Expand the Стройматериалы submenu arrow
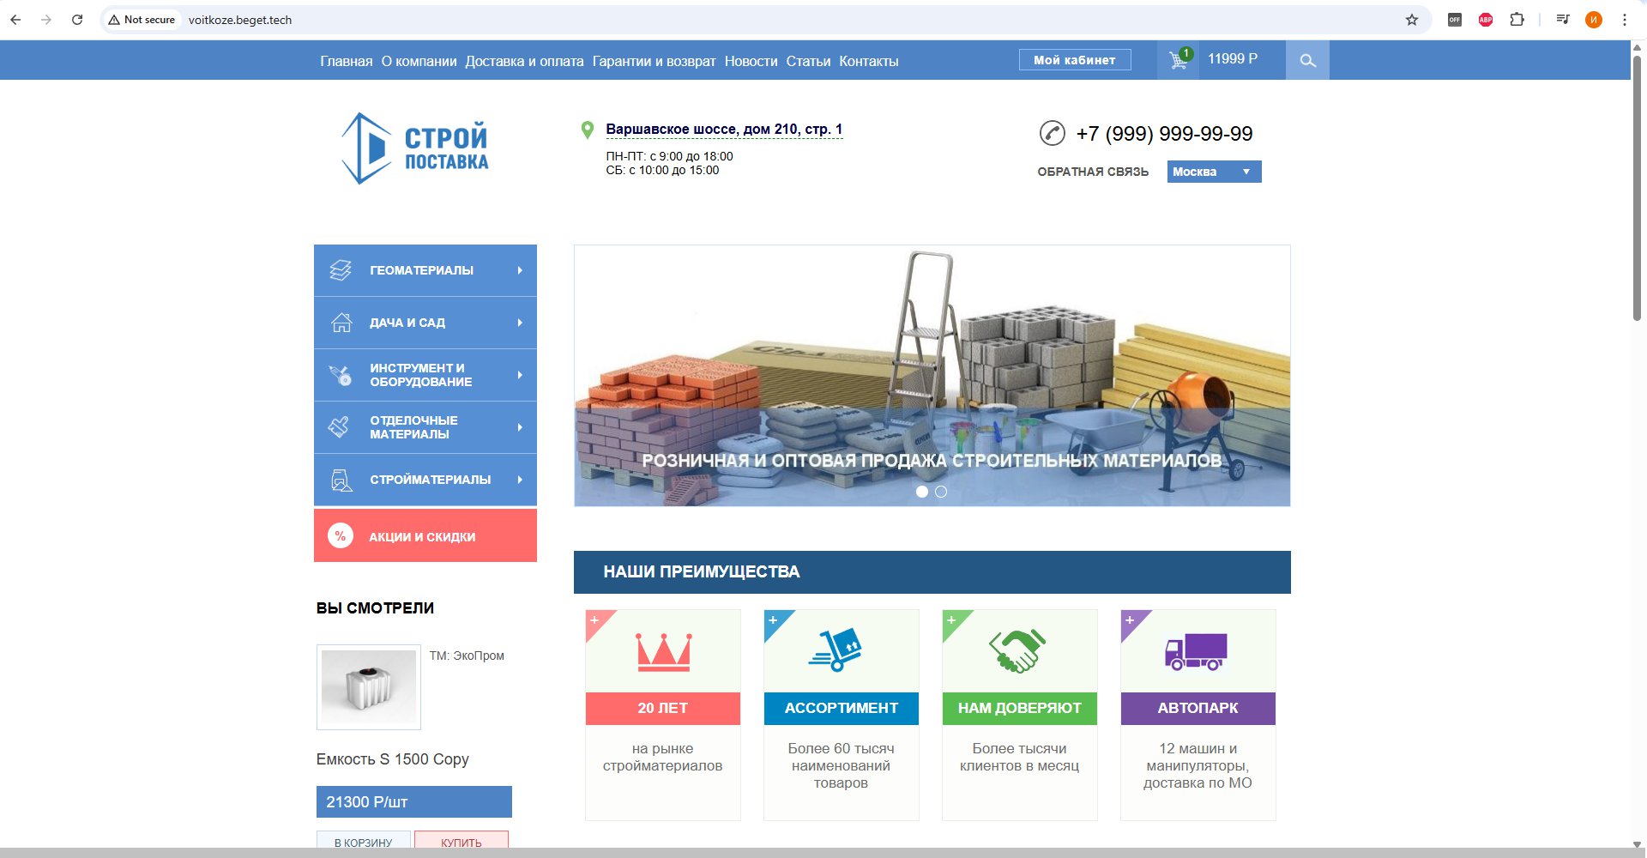This screenshot has width=1647, height=858. (x=520, y=480)
